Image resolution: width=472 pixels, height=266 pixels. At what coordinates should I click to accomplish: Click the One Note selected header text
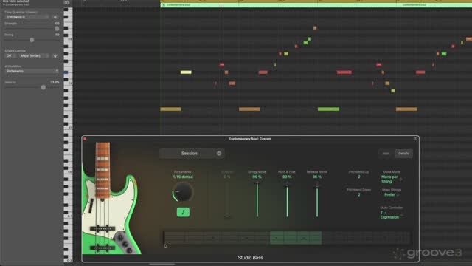click(x=15, y=1)
